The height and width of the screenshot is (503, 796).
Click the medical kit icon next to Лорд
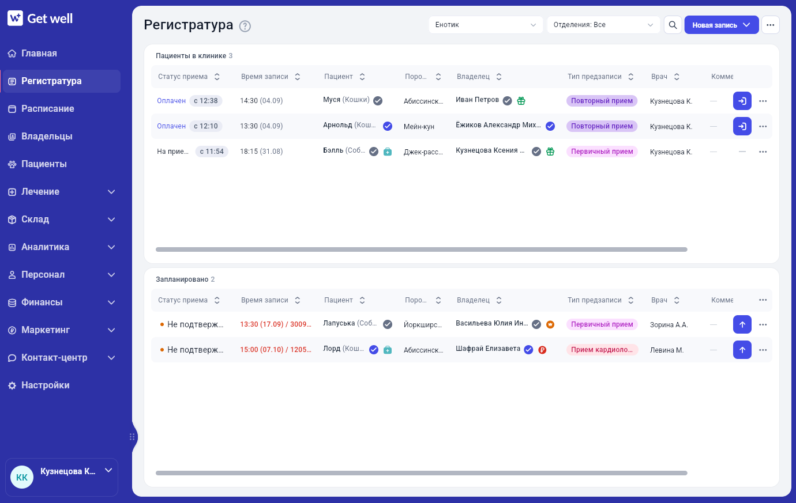(388, 350)
